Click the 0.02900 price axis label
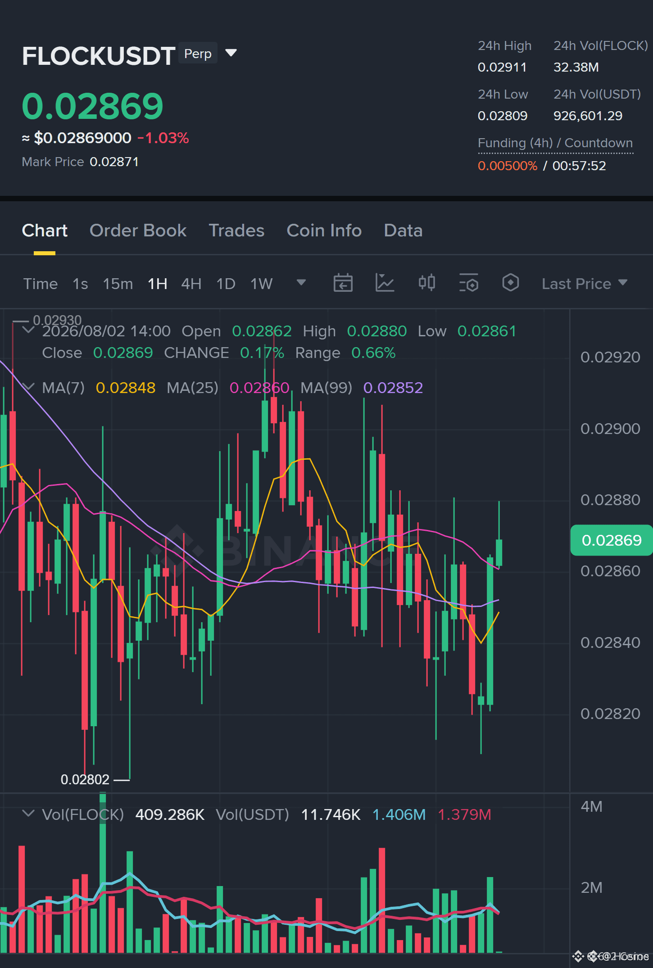Image resolution: width=653 pixels, height=968 pixels. pyautogui.click(x=610, y=429)
